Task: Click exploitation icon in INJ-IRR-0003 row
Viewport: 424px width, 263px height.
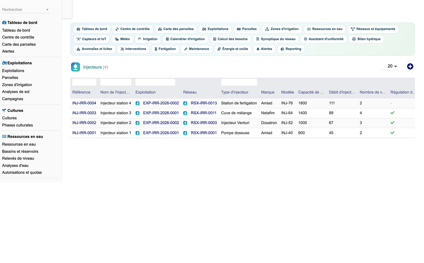Action: (137, 113)
